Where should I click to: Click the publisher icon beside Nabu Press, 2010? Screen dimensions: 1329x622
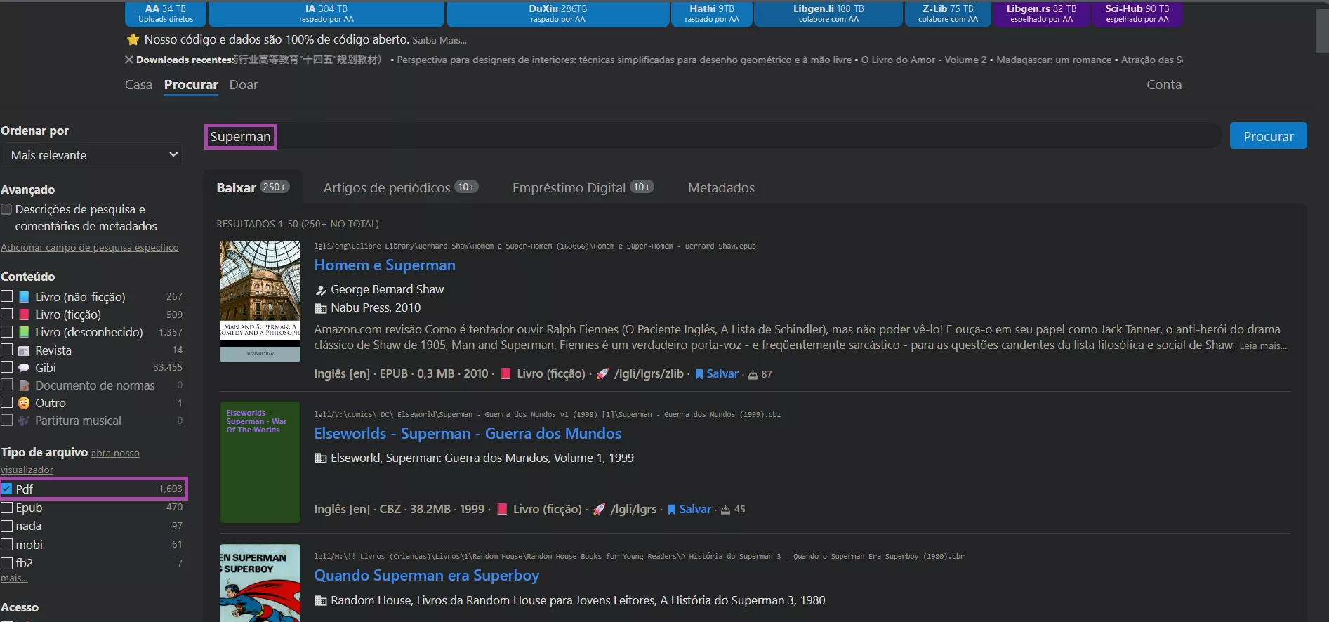pyautogui.click(x=321, y=308)
